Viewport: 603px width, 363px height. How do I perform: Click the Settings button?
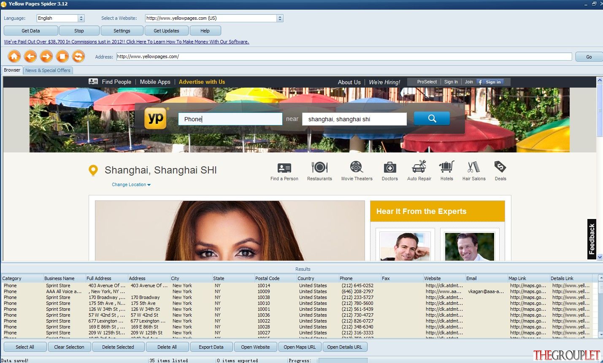tap(122, 31)
